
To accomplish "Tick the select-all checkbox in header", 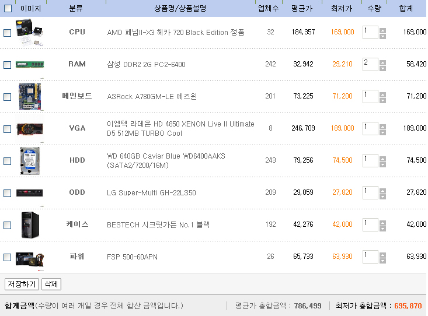I will pyautogui.click(x=8, y=8).
